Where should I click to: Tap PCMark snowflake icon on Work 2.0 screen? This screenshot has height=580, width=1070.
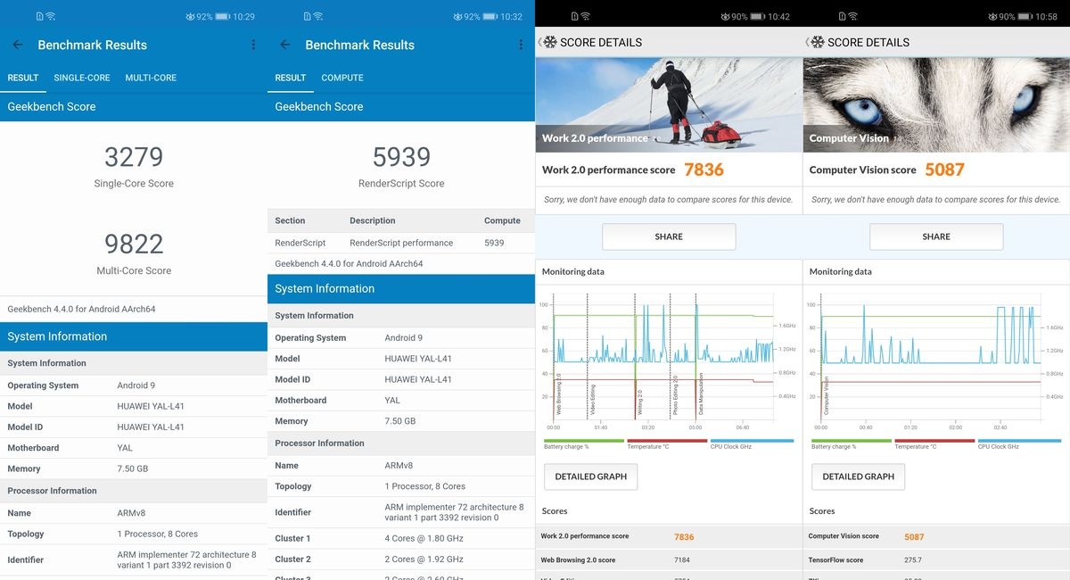[550, 42]
